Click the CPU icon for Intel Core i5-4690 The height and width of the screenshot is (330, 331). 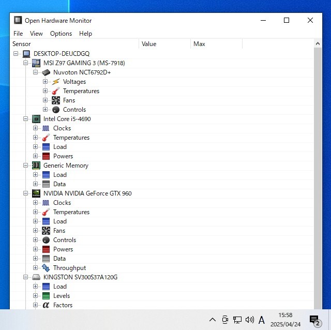point(36,119)
